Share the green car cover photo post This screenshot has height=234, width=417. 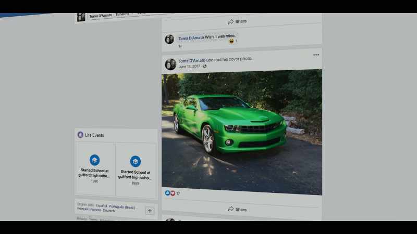click(237, 210)
